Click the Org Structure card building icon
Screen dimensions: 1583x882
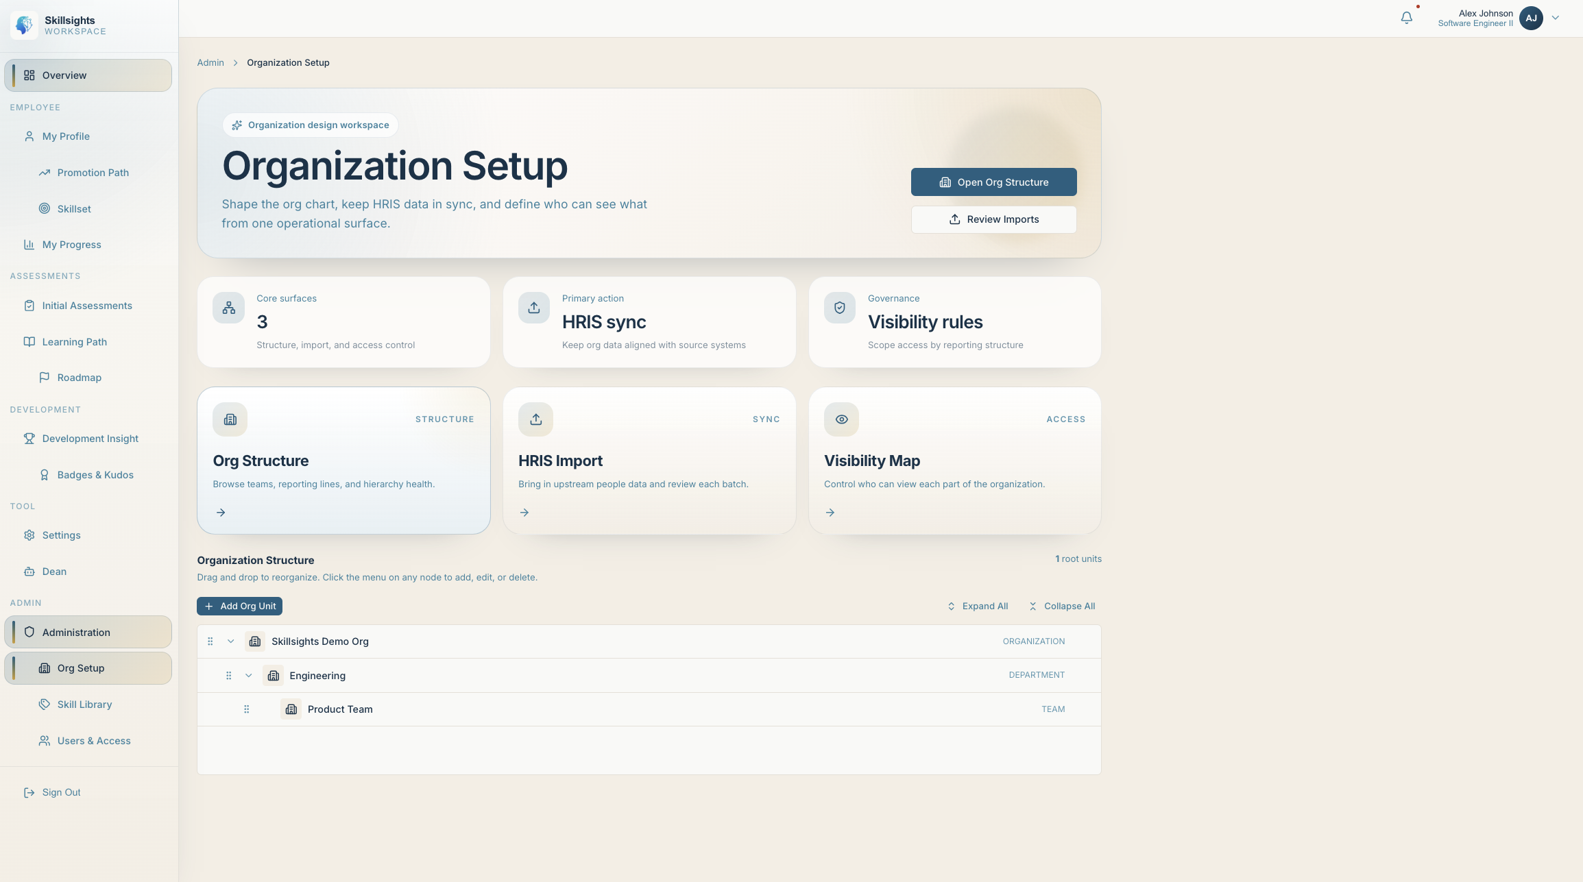[230, 419]
